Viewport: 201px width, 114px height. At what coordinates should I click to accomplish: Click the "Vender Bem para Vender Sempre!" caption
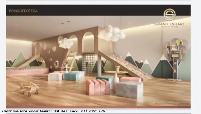[x=26, y=111]
